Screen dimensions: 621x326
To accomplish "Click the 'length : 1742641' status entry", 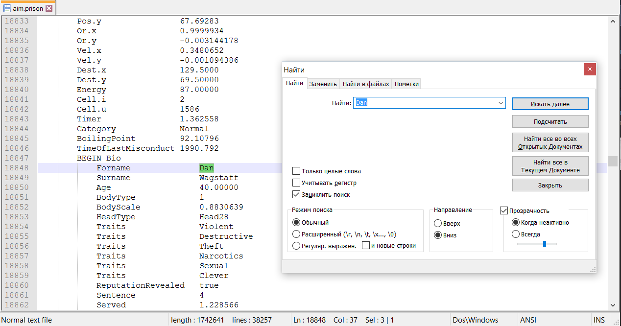I will pos(197,320).
